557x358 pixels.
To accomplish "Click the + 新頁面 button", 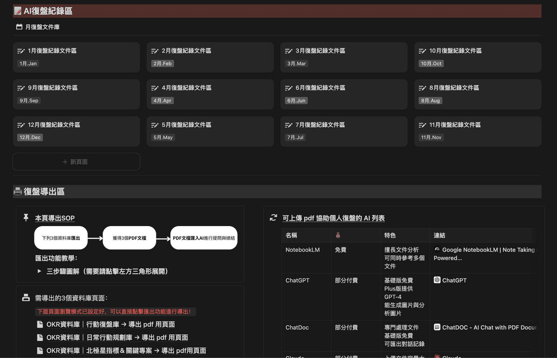I will click(x=76, y=162).
